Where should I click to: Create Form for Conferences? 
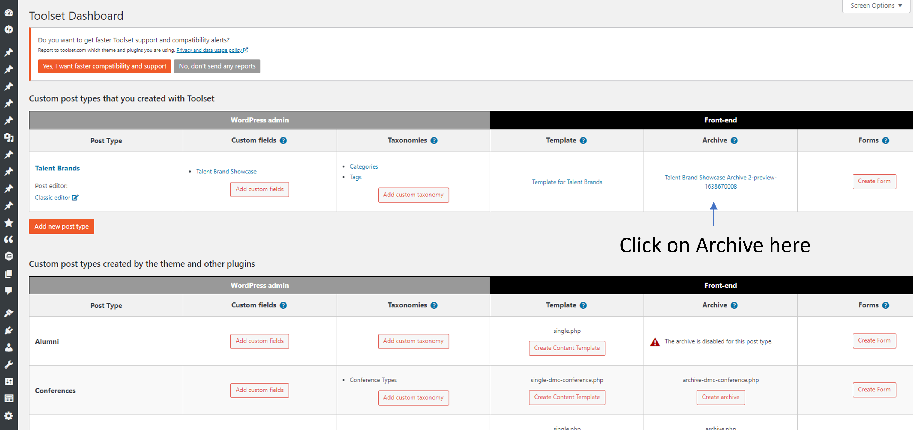tap(874, 390)
